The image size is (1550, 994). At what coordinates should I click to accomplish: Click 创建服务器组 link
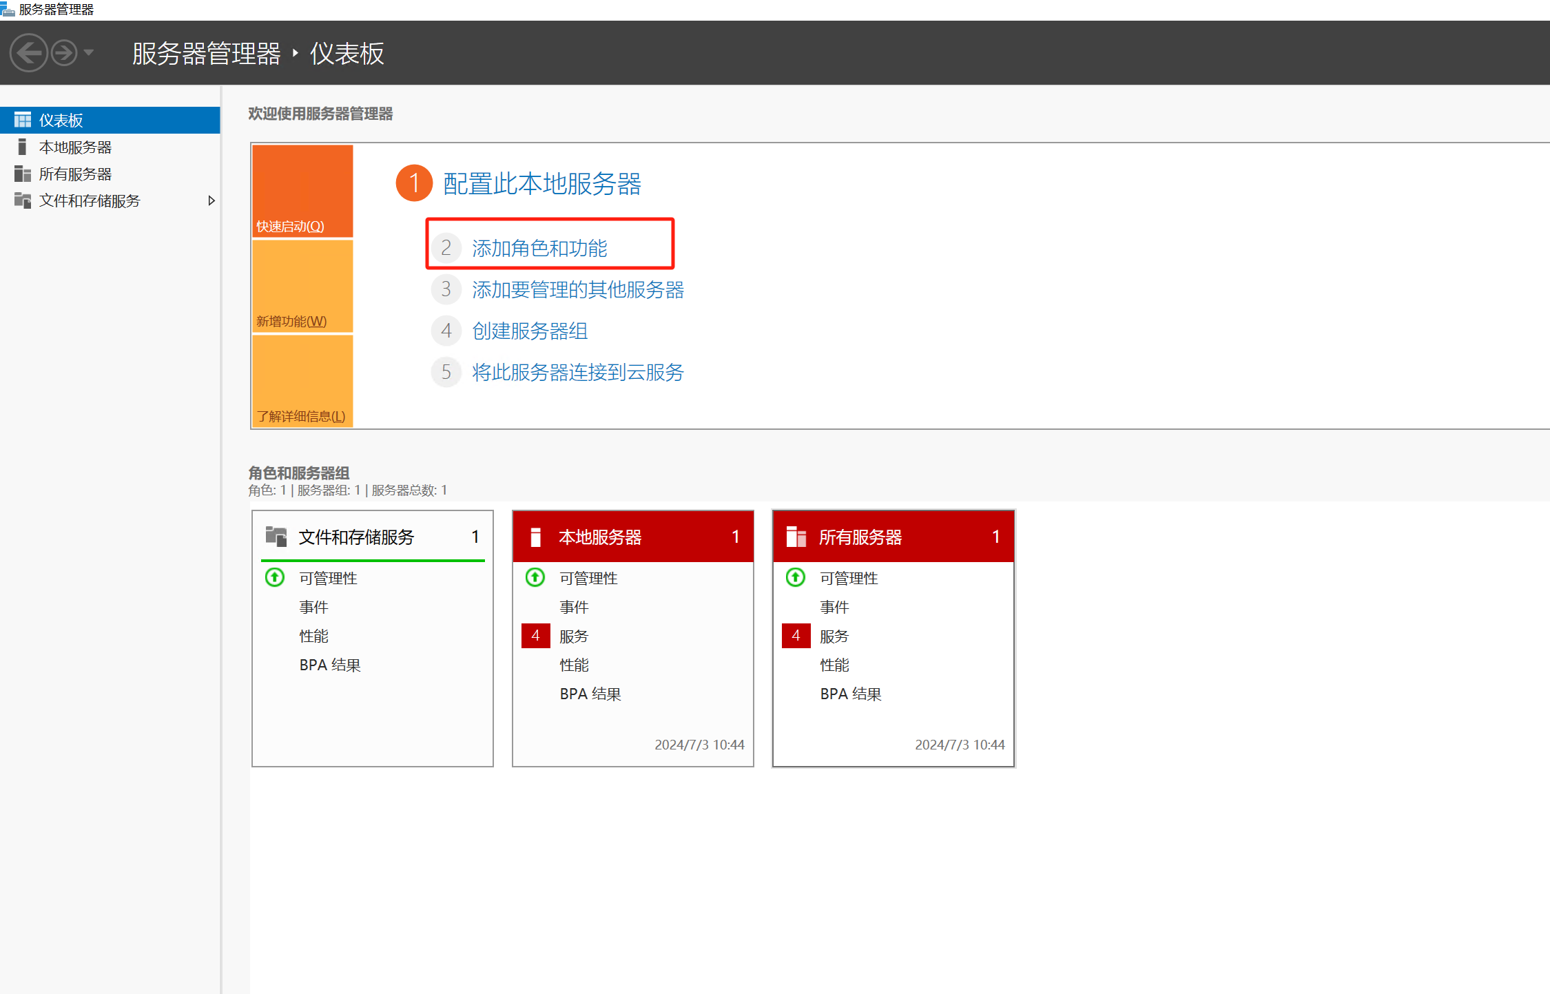click(529, 331)
